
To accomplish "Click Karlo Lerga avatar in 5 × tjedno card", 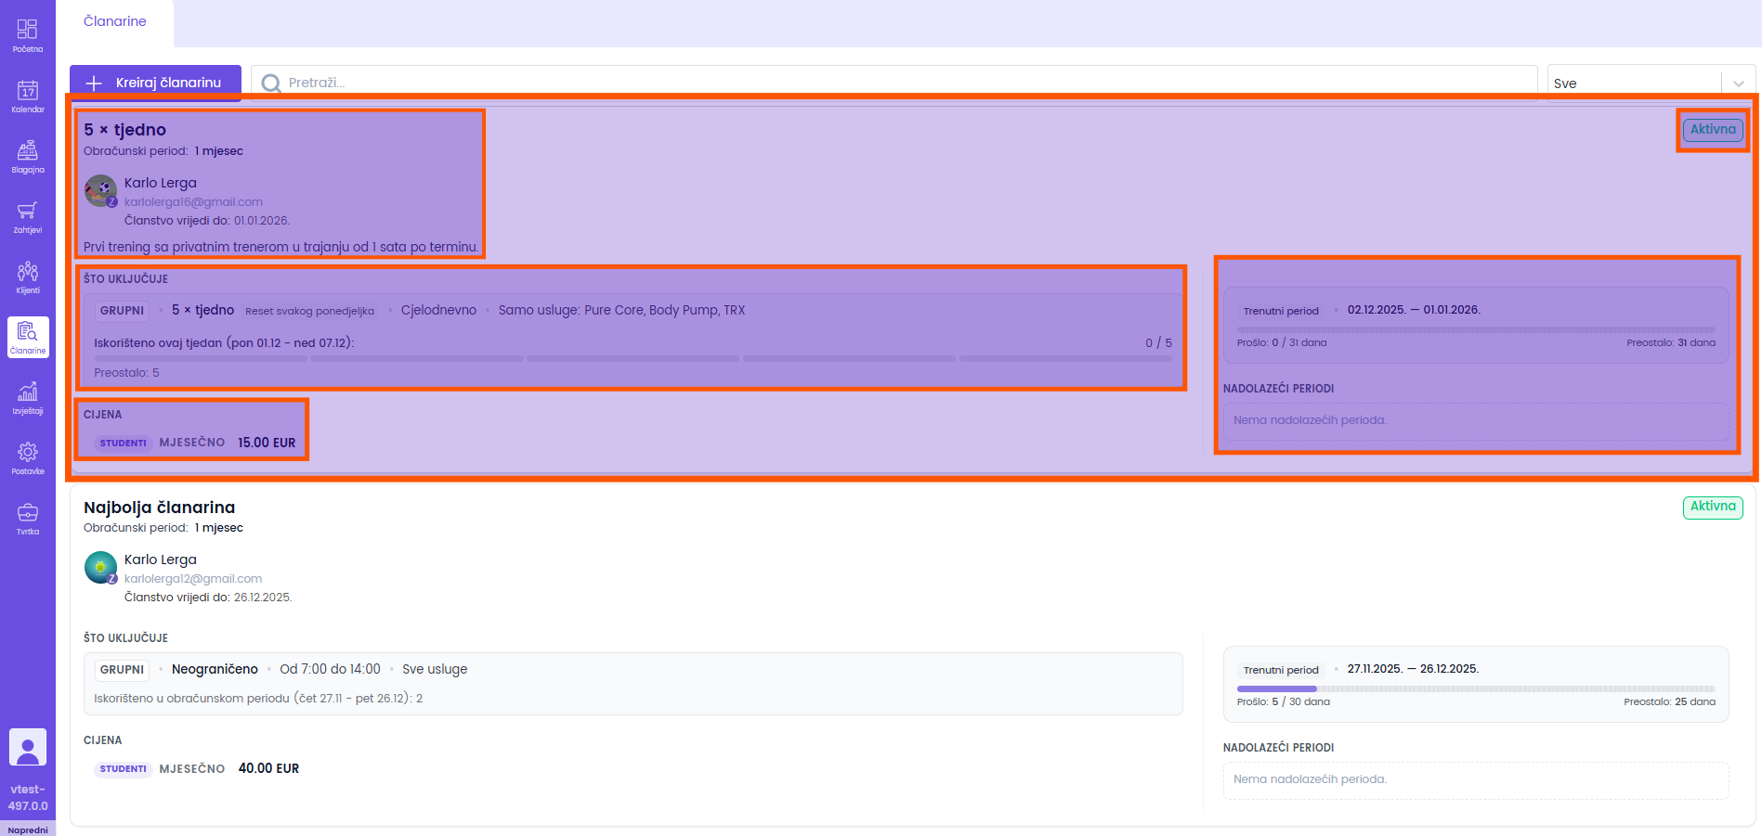I will coord(100,191).
